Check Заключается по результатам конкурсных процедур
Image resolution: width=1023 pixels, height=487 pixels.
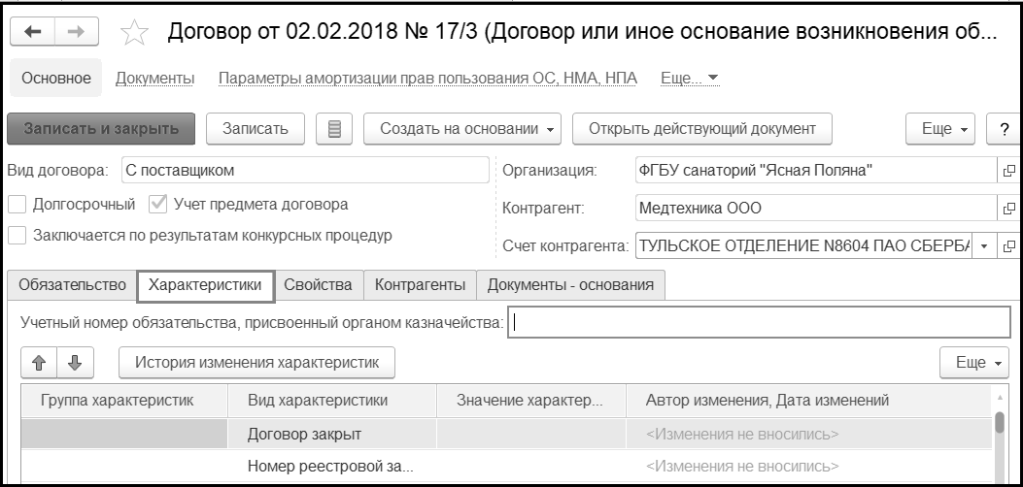(17, 235)
